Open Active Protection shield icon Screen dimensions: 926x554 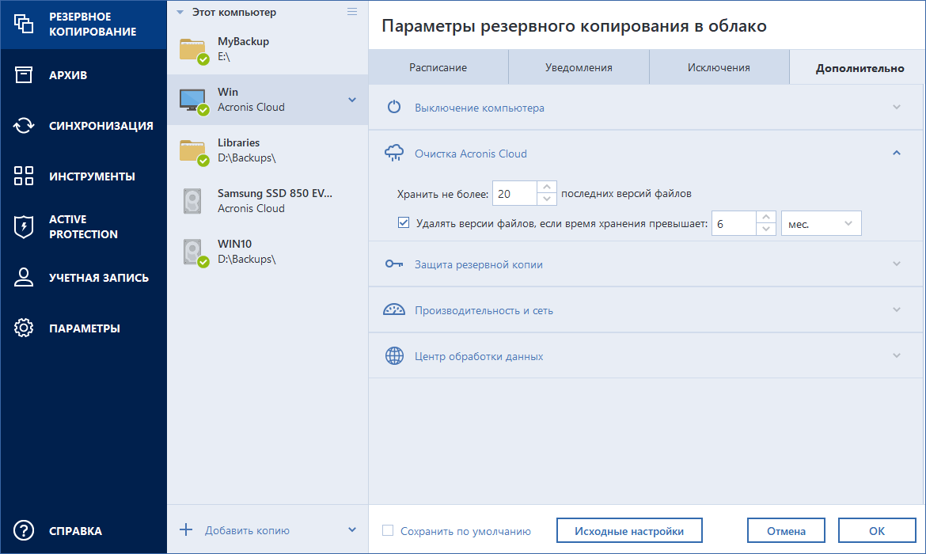[24, 227]
